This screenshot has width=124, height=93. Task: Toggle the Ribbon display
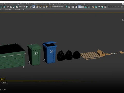pyautogui.click(x=79, y=7)
